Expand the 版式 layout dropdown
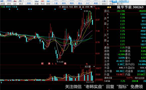Image resolution: width=146 pixels, height=90 pixels. tap(23, 1)
